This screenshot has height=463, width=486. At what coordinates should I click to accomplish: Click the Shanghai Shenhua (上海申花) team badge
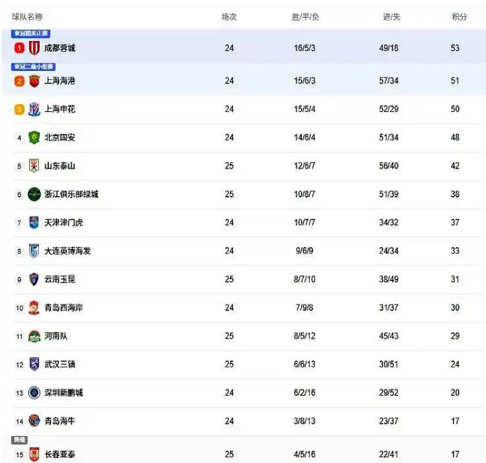34,109
